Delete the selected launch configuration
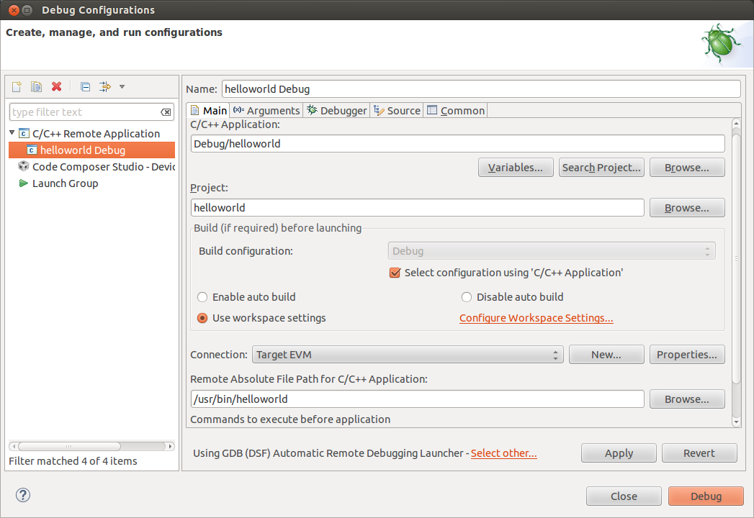The height and width of the screenshot is (518, 754). tap(56, 86)
